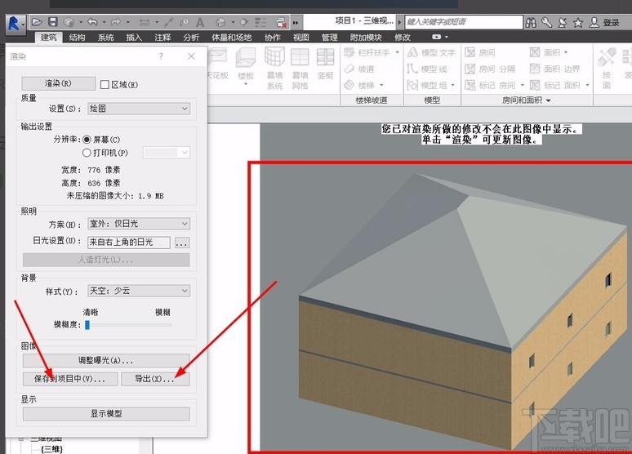Click the Open folder icon

tap(37, 22)
